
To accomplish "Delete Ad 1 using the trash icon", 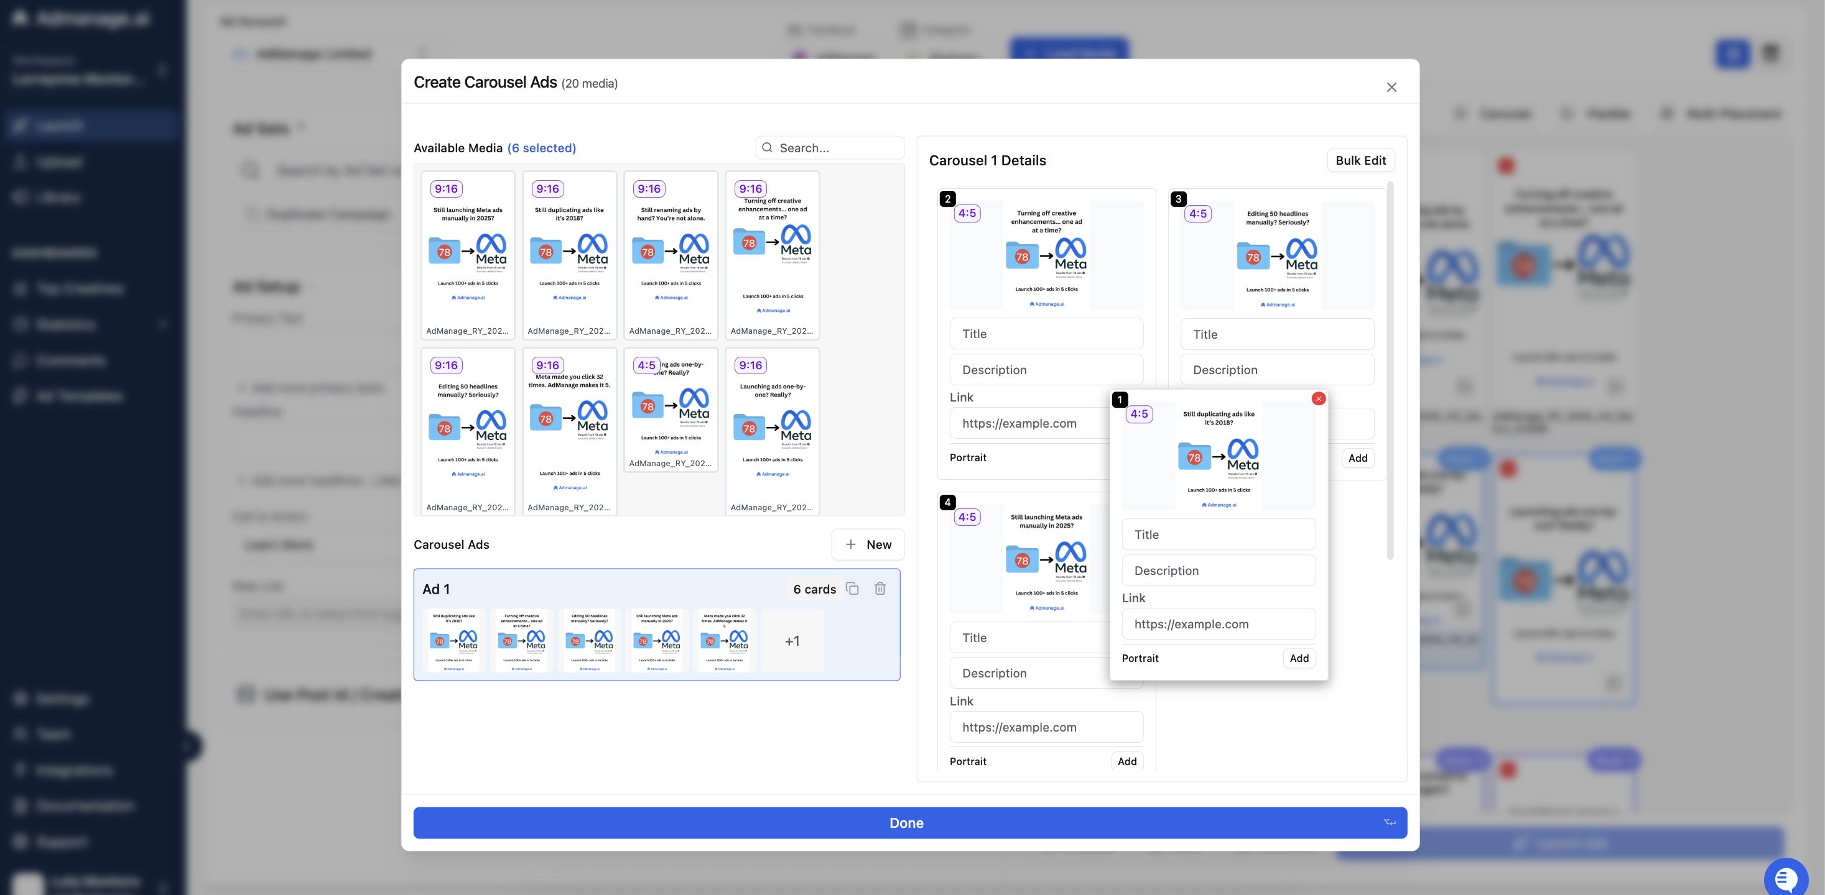I will point(880,589).
